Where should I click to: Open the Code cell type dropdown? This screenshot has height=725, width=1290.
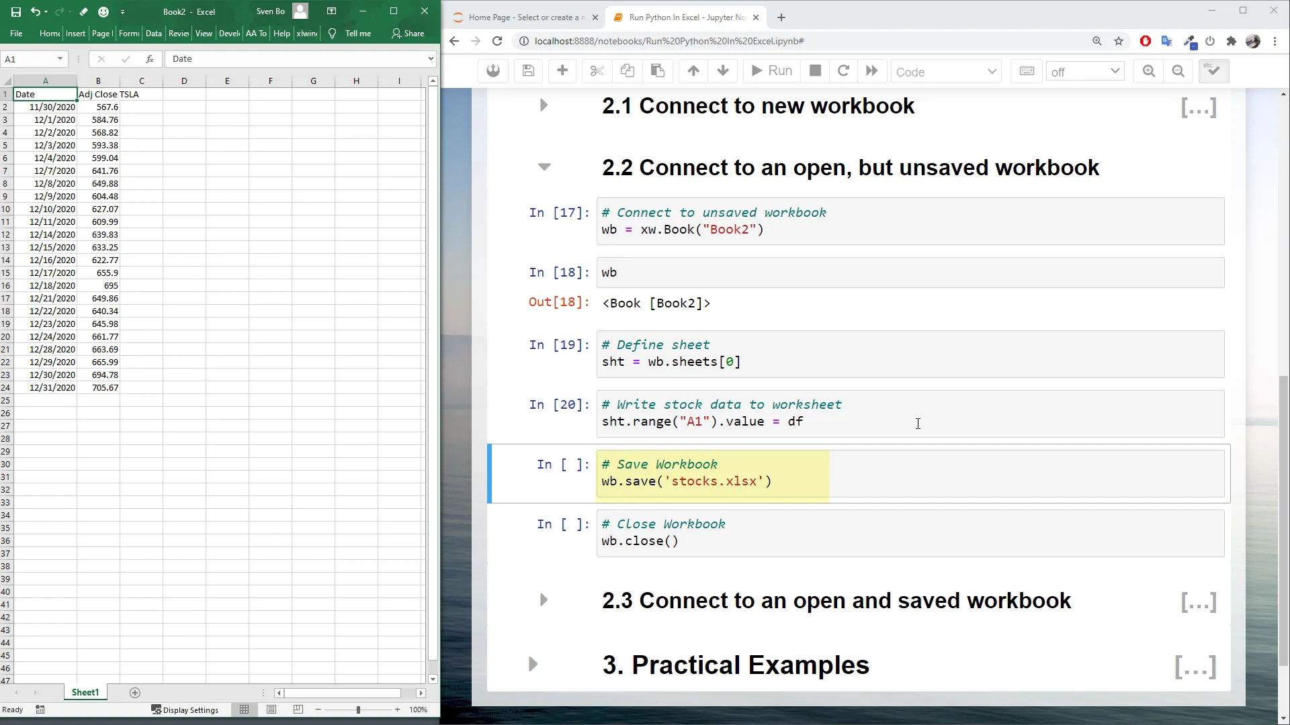point(946,71)
